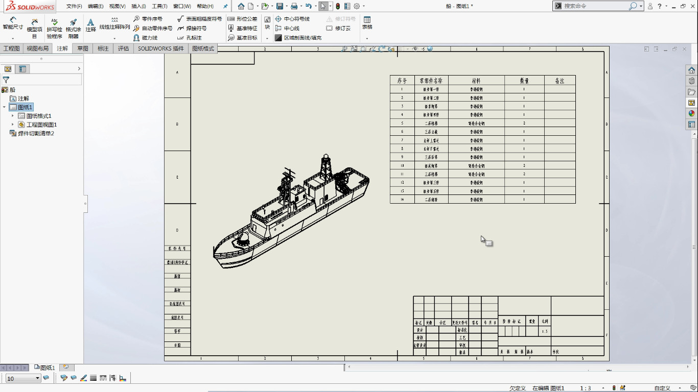Click the Line Style icon in bottom toolbar
The height and width of the screenshot is (392, 698).
103,378
